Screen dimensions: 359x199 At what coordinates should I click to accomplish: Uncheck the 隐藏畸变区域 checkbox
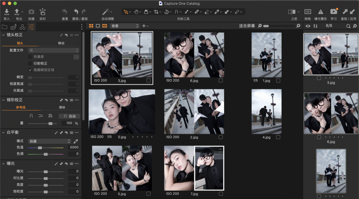point(30,70)
